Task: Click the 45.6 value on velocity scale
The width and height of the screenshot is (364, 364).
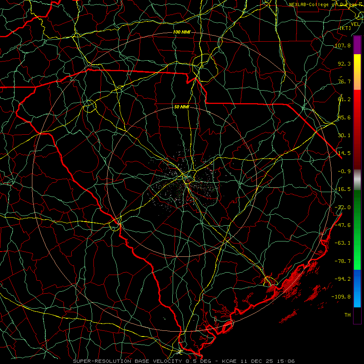Action: click(x=344, y=117)
